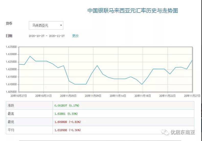Click the chart line peak just after 20年11月09日
Image resolution: width=202 pixels, height=141 pixels.
click(x=97, y=66)
